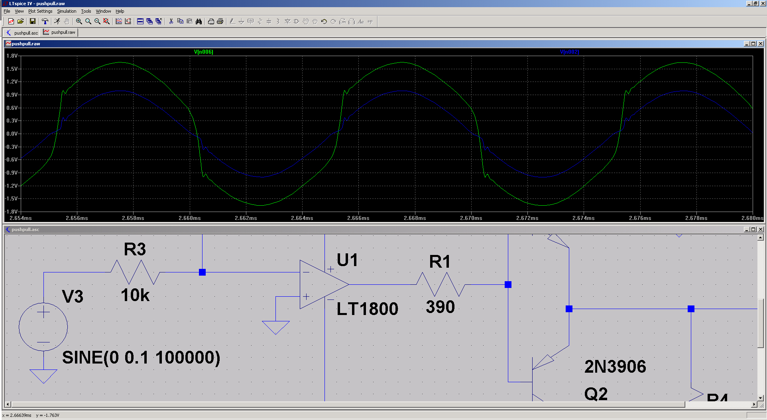Click the Redo arrow icon
This screenshot has width=767, height=420.
tap(333, 21)
